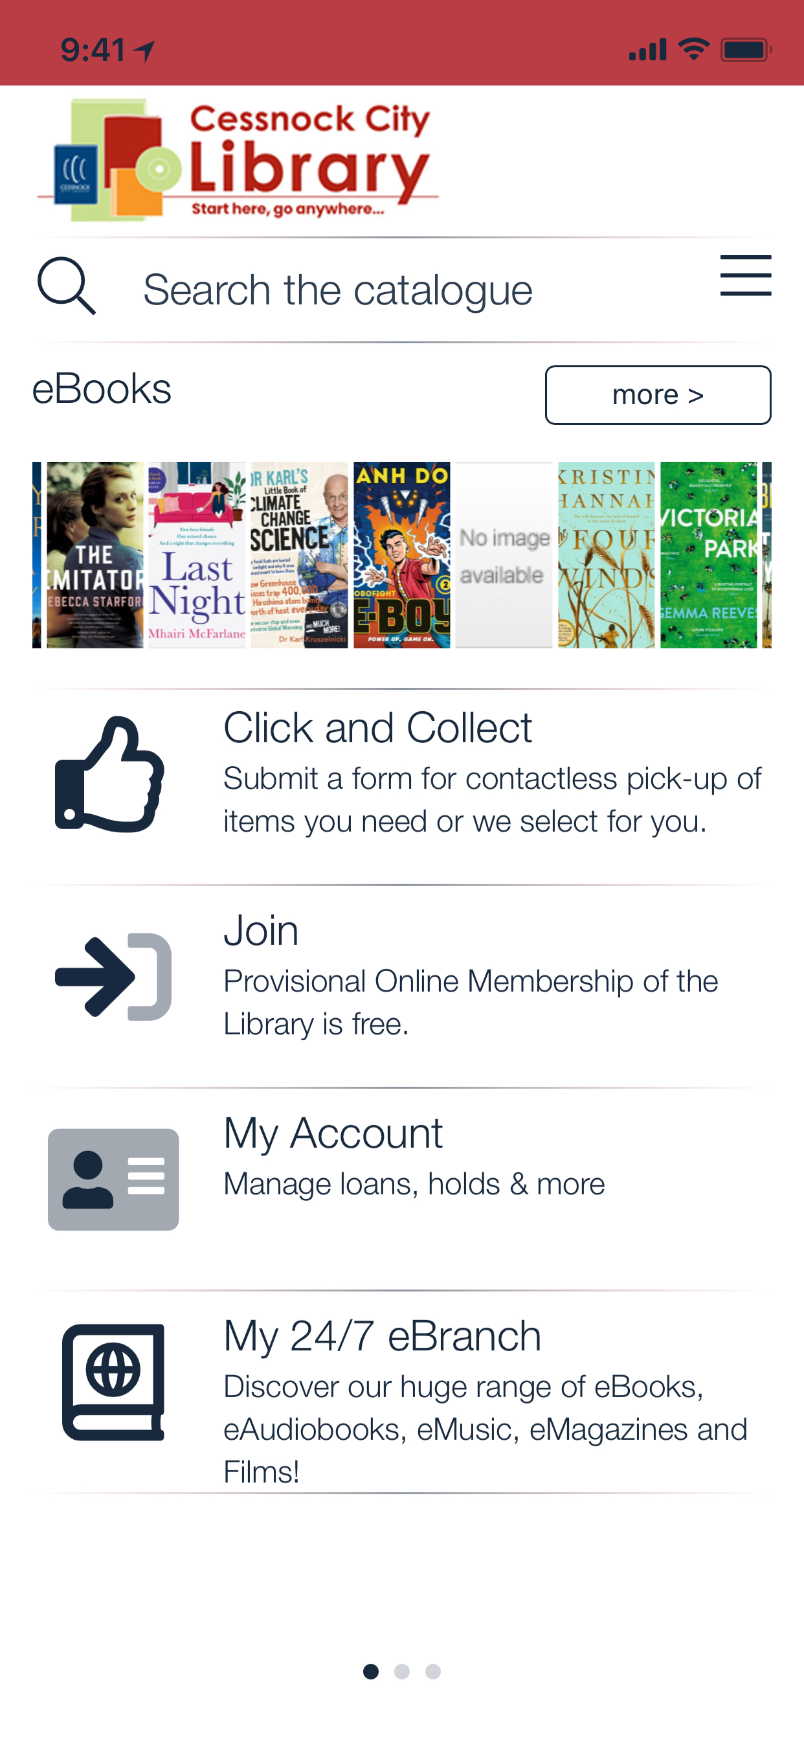
Task: Click the Cessnock City Library logo
Action: point(238,160)
